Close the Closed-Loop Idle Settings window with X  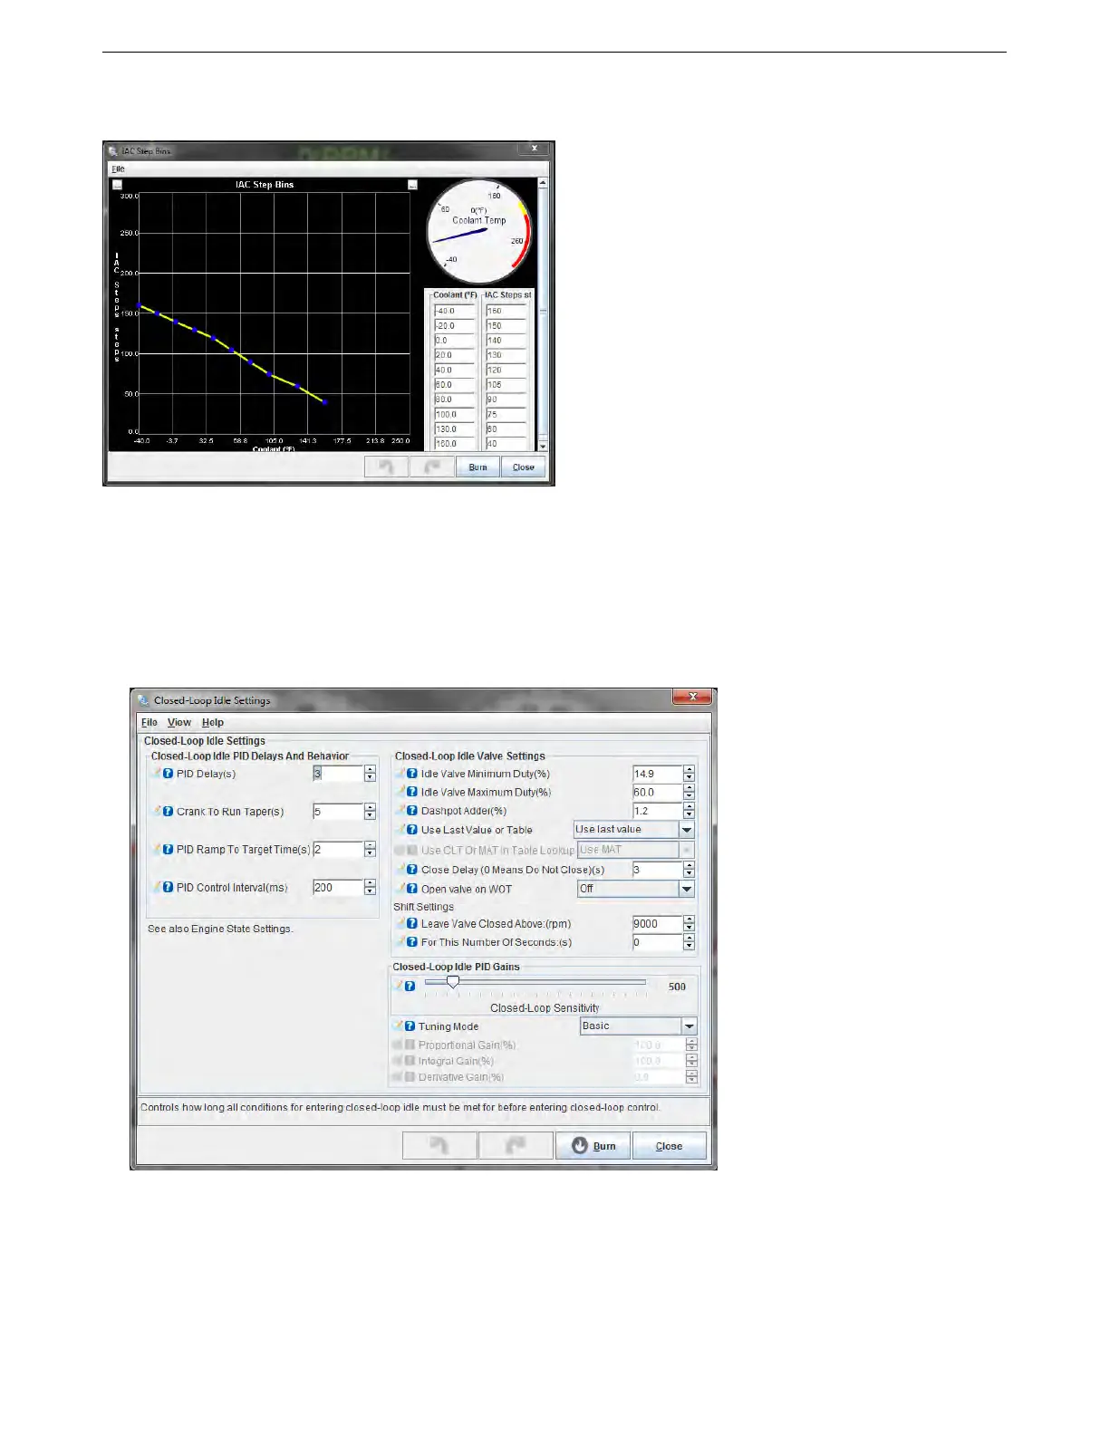pyautogui.click(x=692, y=697)
